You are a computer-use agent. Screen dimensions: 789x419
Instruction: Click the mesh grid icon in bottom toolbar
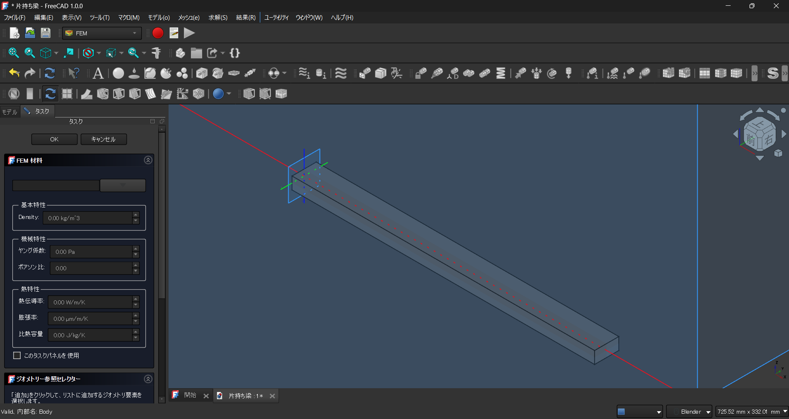[x=67, y=94]
